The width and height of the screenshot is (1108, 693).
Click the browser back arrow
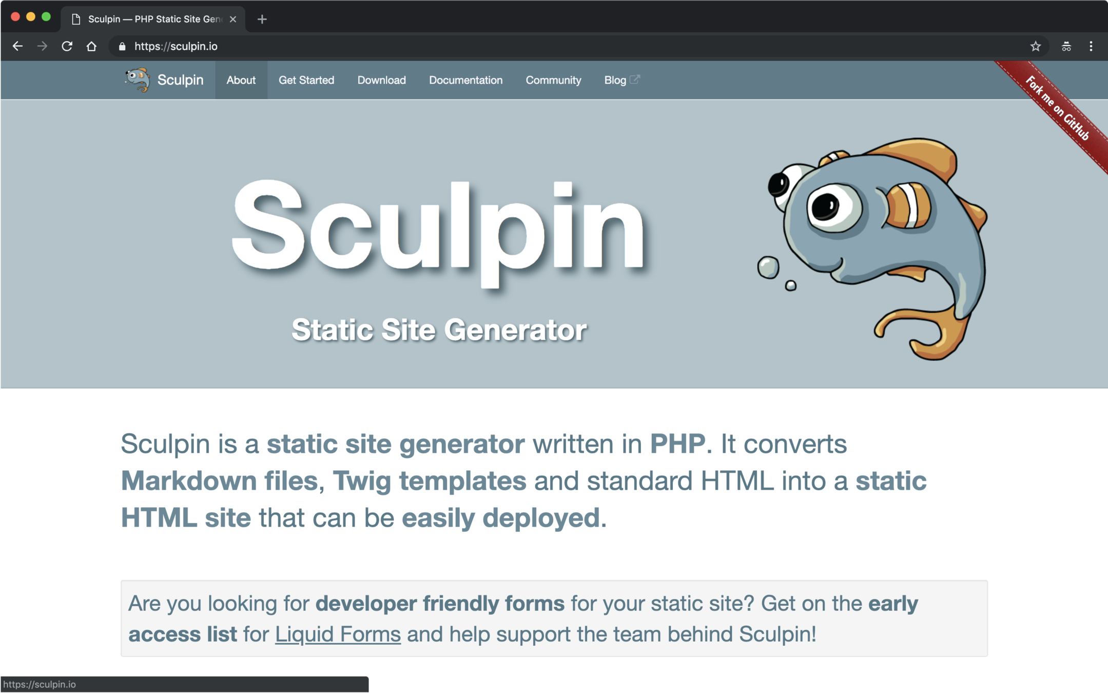click(x=17, y=46)
